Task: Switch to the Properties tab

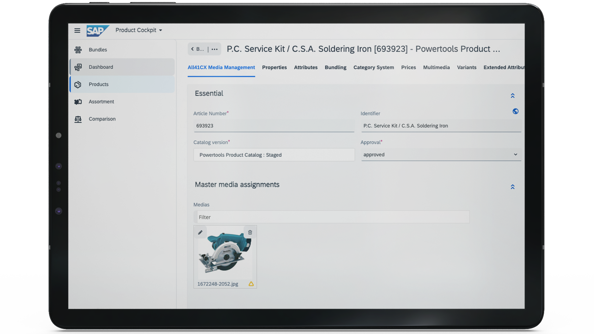Action: pyautogui.click(x=274, y=67)
